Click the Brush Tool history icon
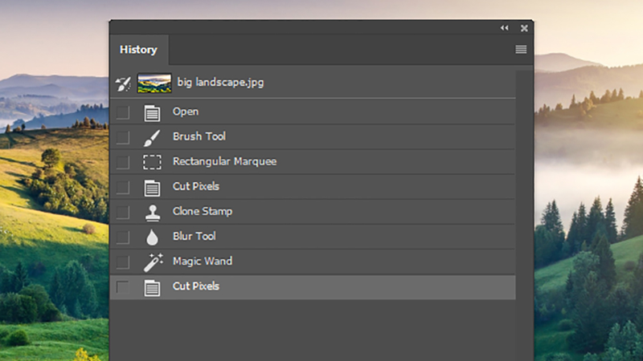This screenshot has width=643, height=361. click(152, 138)
